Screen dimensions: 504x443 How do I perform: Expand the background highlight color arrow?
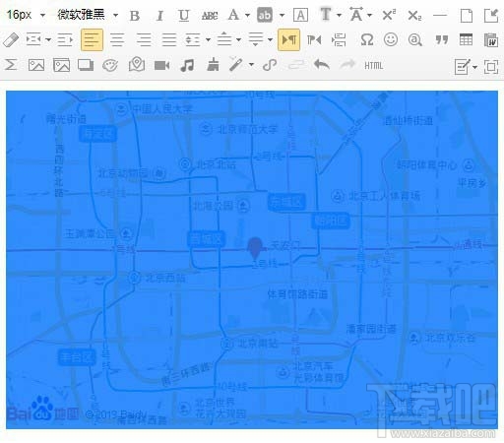[x=282, y=15]
